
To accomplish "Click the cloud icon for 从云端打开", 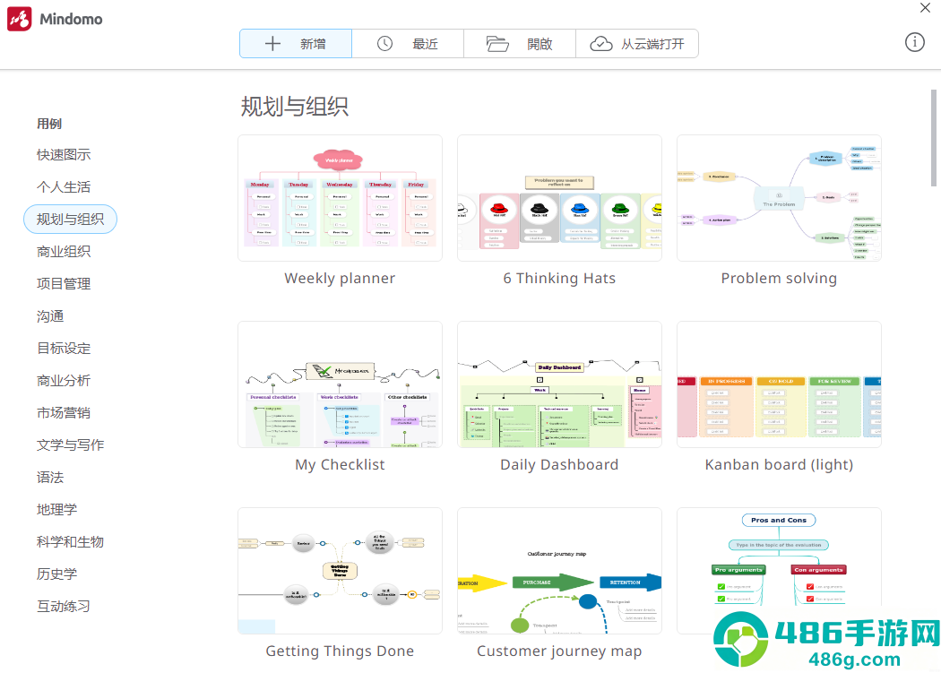I will 600,44.
